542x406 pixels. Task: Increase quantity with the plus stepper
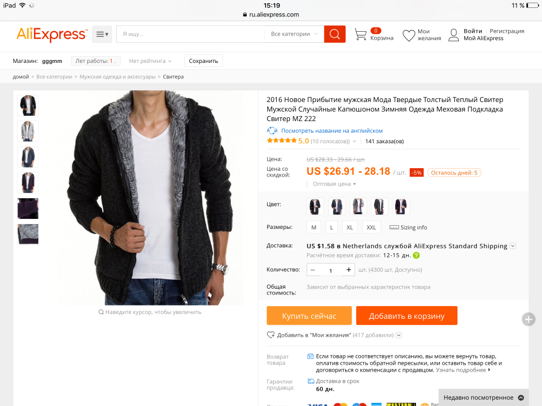click(348, 270)
